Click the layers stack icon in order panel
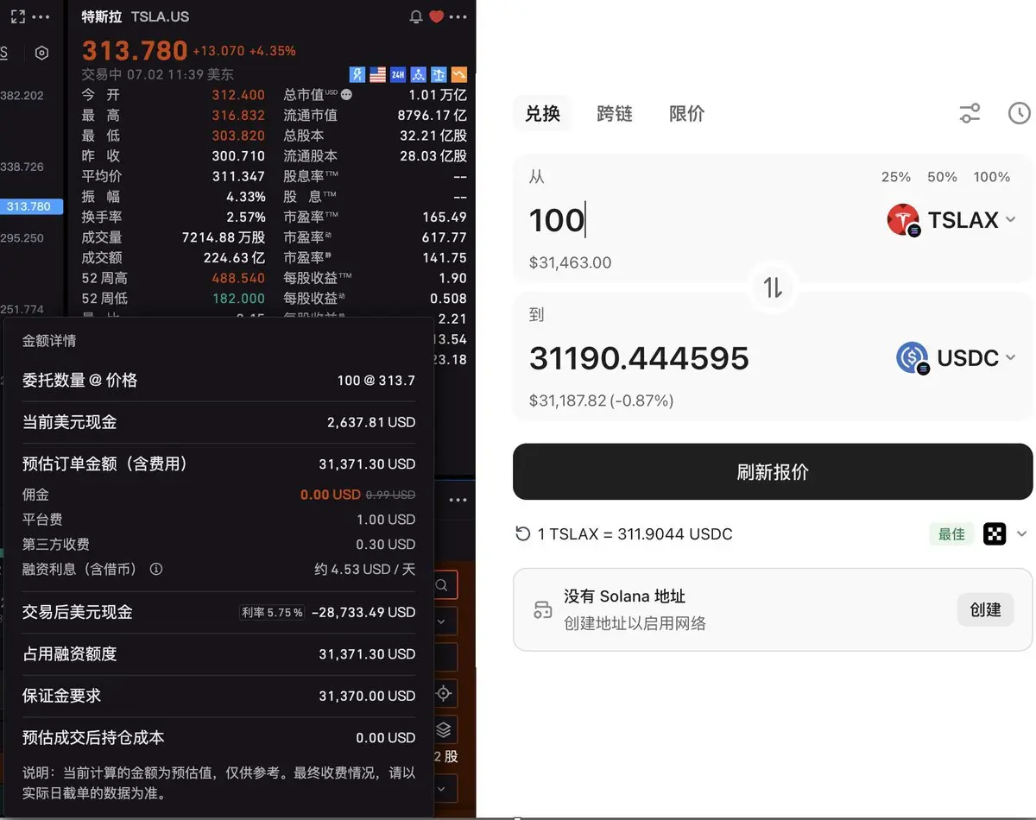 pos(444,730)
